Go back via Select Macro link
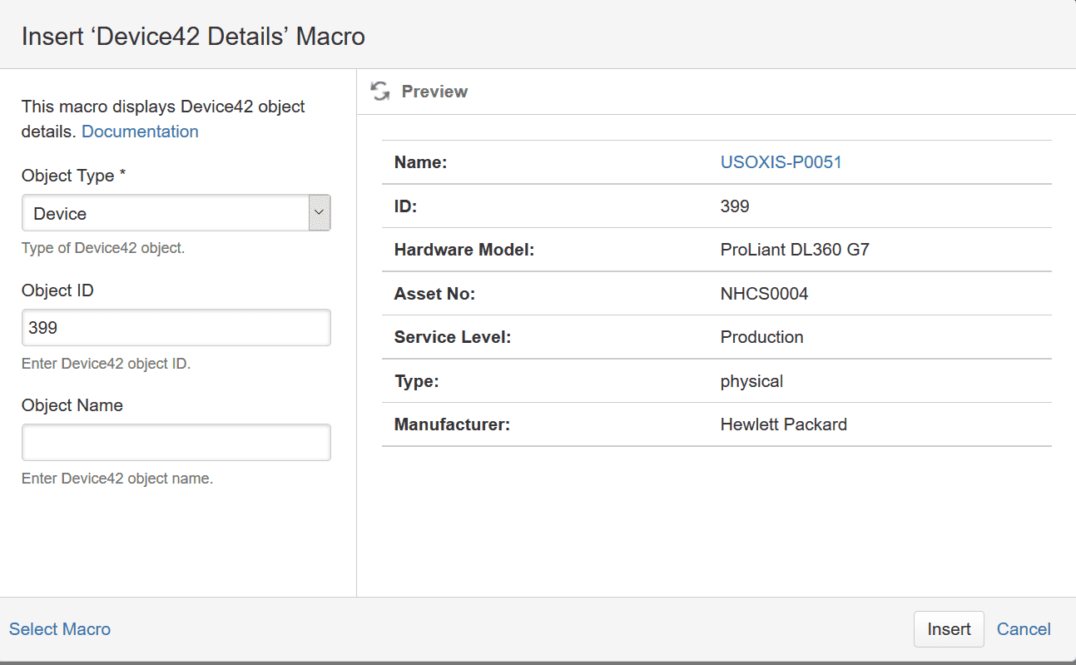Screen dimensions: 1076x665 pos(60,629)
